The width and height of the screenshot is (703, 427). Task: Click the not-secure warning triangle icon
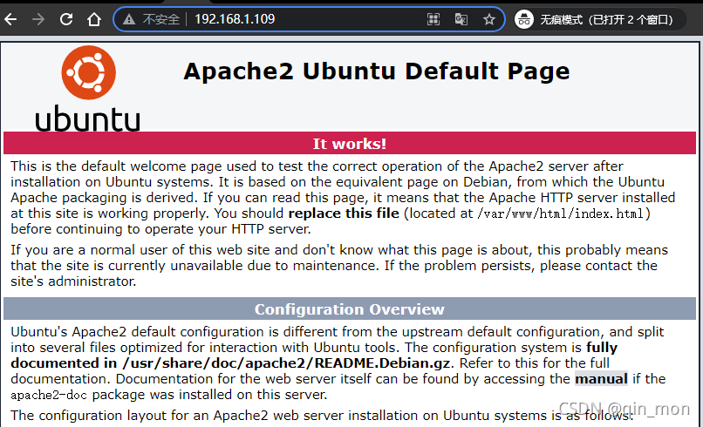129,19
